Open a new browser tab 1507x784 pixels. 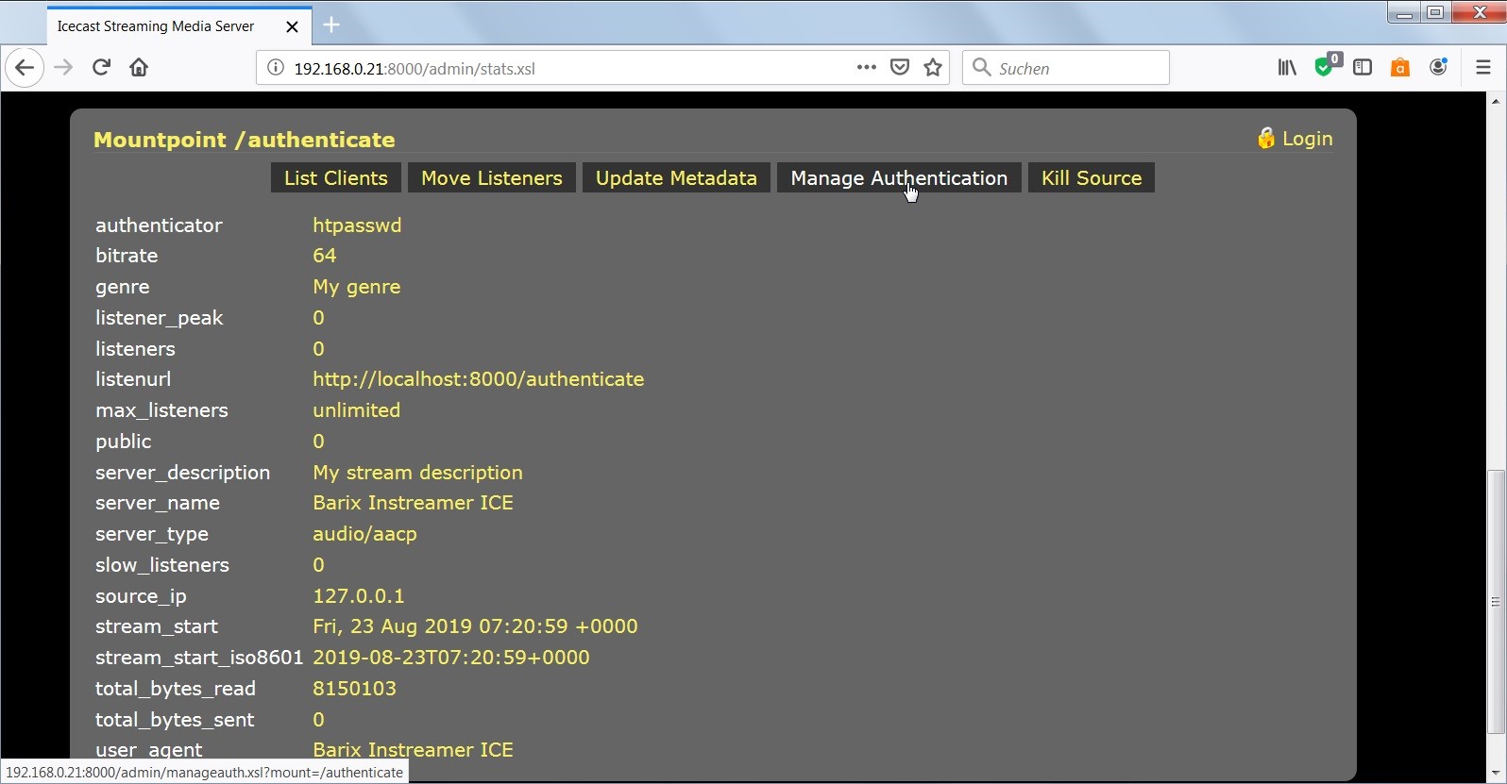[x=331, y=25]
